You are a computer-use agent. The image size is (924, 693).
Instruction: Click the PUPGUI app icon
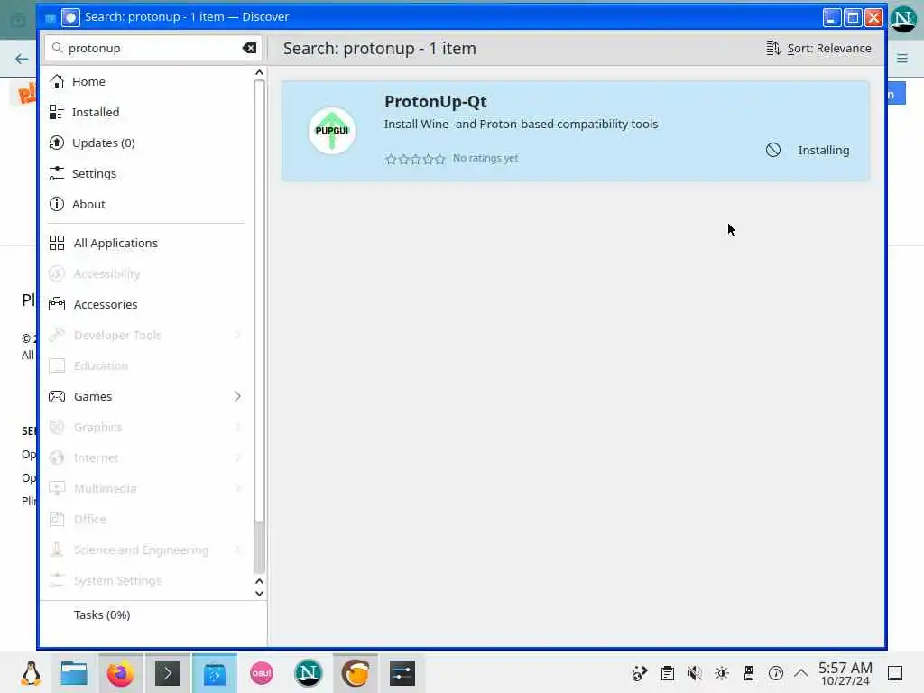point(332,131)
